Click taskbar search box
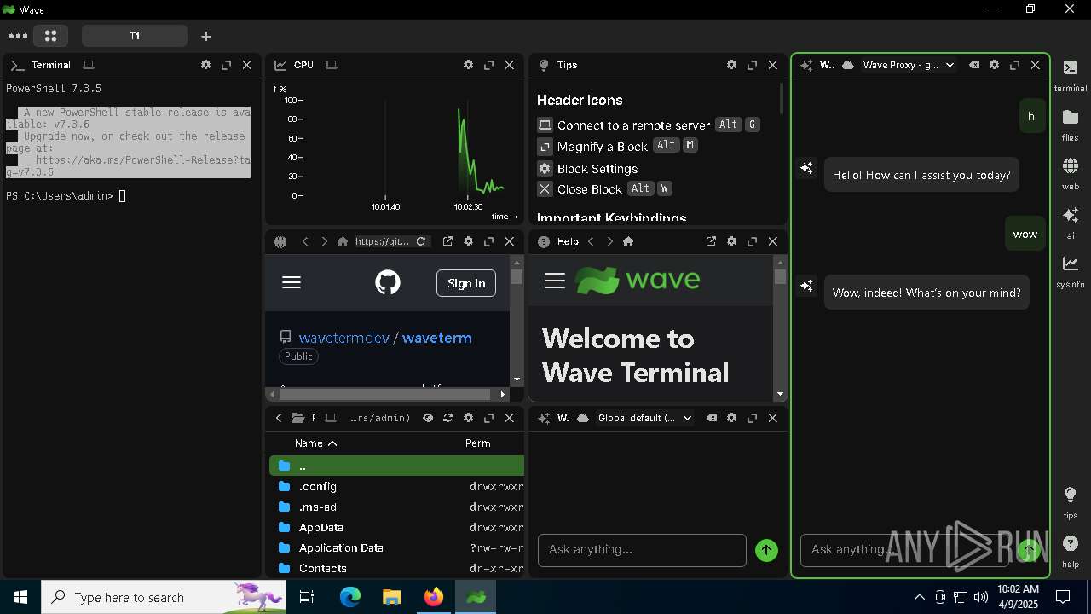The height and width of the screenshot is (614, 1091). pyautogui.click(x=164, y=597)
